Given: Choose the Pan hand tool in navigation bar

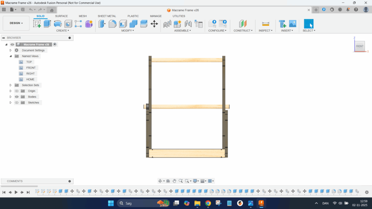Looking at the screenshot, I should [174, 181].
